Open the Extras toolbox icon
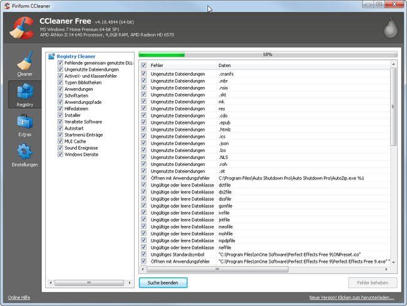407x306 pixels. click(25, 122)
